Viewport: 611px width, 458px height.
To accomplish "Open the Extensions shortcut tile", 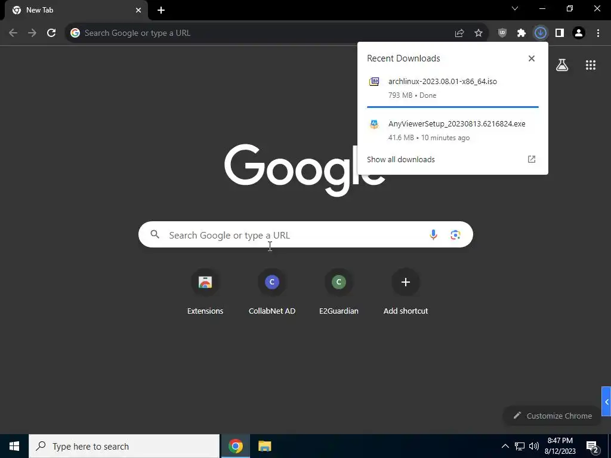I will [205, 292].
